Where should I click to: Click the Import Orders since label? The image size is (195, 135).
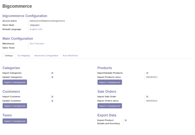pyautogui.click(x=108, y=101)
